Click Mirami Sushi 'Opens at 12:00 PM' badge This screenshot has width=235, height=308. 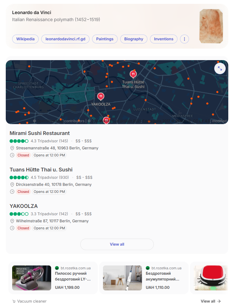(49, 155)
